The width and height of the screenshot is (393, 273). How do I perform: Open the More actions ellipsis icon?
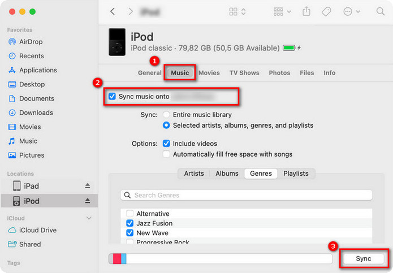click(x=348, y=11)
